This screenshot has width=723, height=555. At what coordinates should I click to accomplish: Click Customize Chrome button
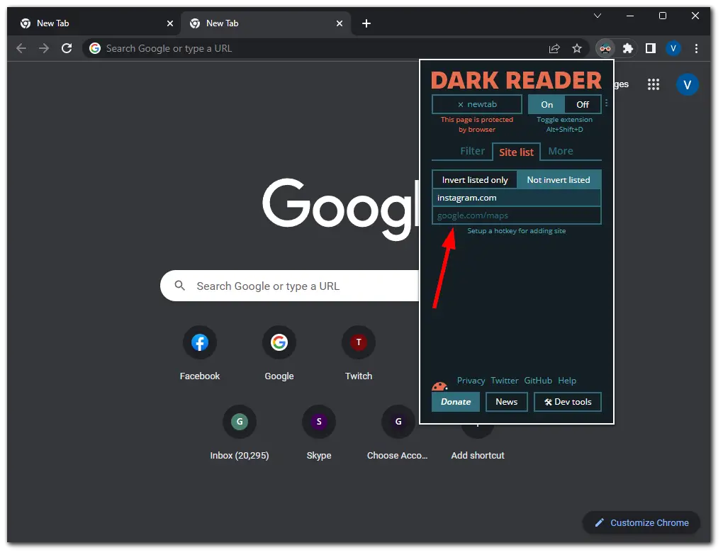[641, 522]
